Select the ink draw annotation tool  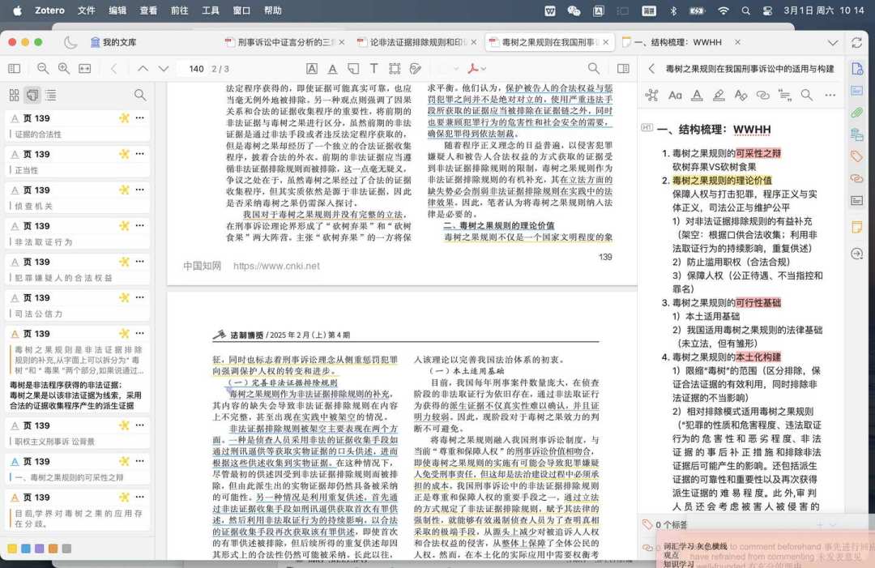[415, 68]
